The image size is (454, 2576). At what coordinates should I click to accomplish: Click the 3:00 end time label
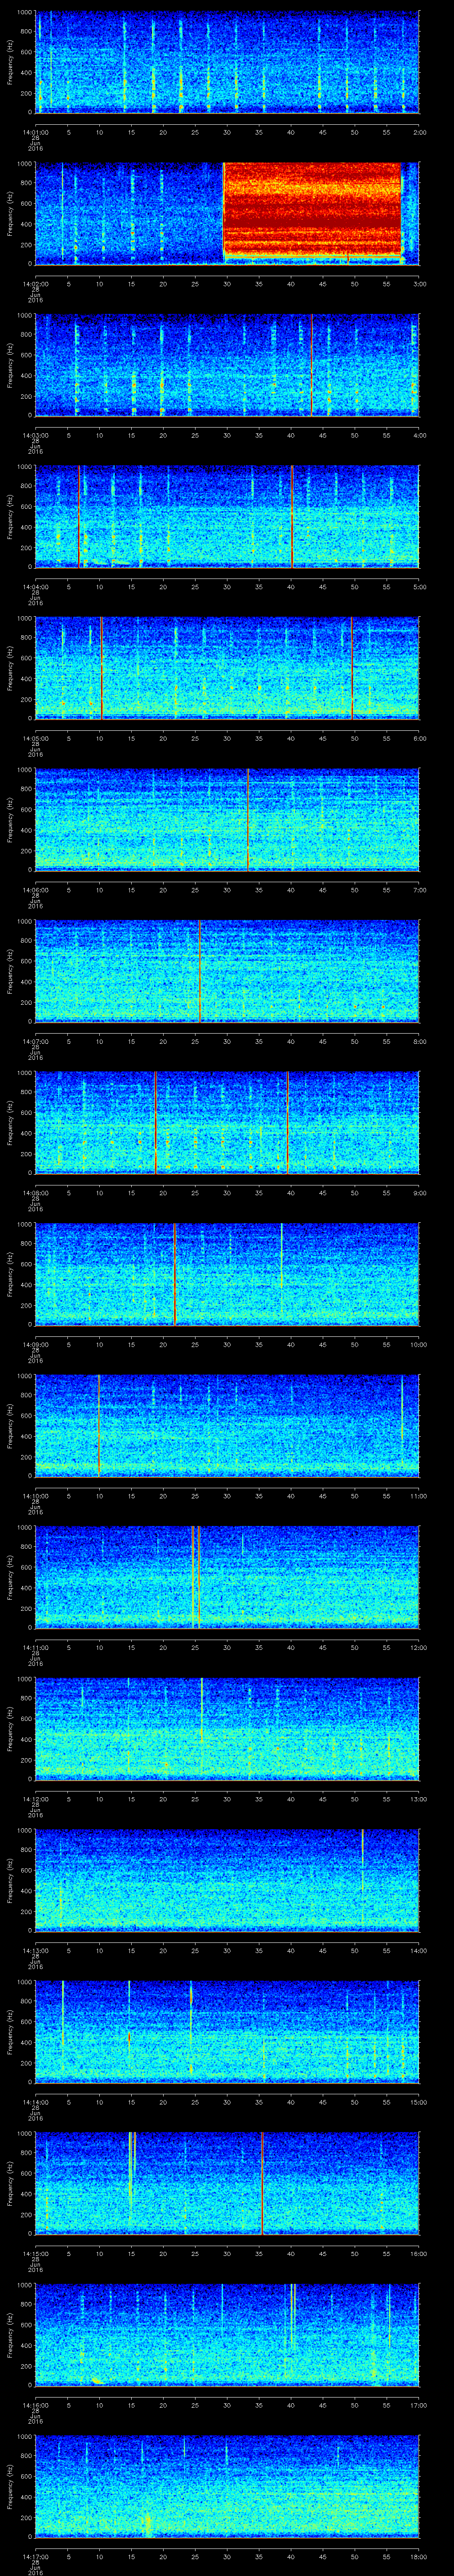click(x=419, y=284)
